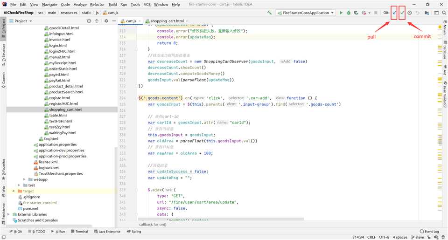Expand the webapp folder
The width and height of the screenshot is (448, 240).
[x=24, y=179]
